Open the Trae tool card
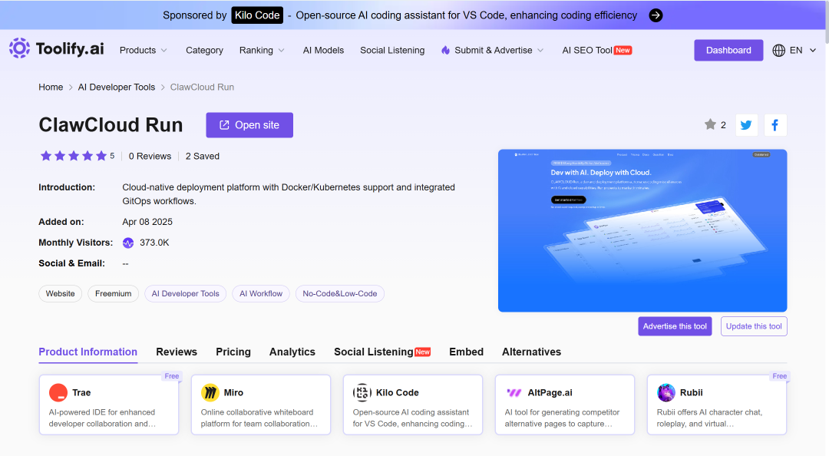 pyautogui.click(x=109, y=405)
